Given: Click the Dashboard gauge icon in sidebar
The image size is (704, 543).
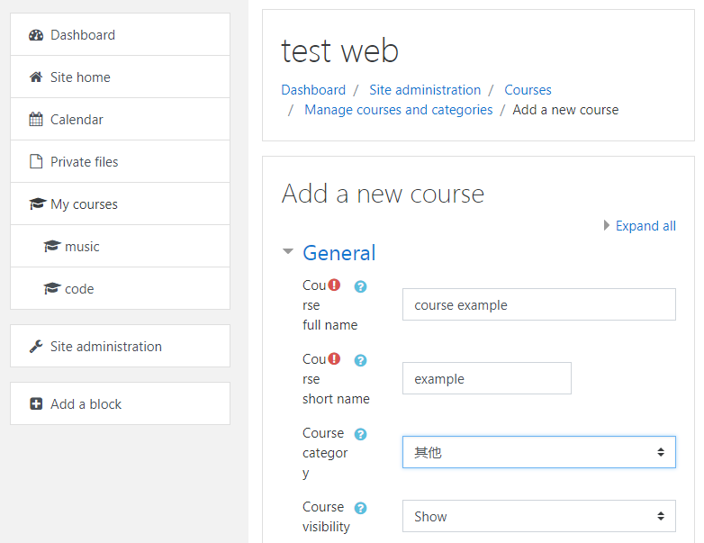Looking at the screenshot, I should tap(36, 35).
